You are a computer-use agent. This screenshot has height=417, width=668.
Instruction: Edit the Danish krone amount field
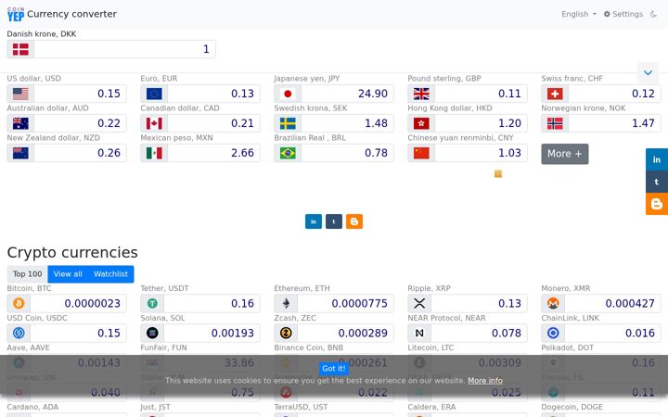[x=125, y=49]
